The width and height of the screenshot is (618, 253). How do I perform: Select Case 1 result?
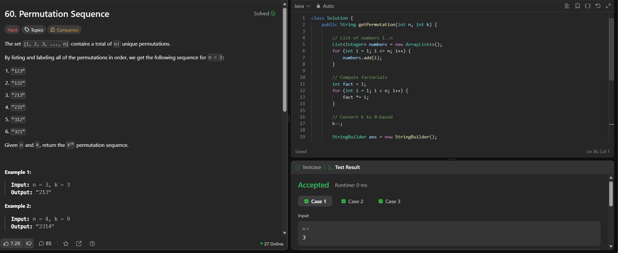click(315, 201)
